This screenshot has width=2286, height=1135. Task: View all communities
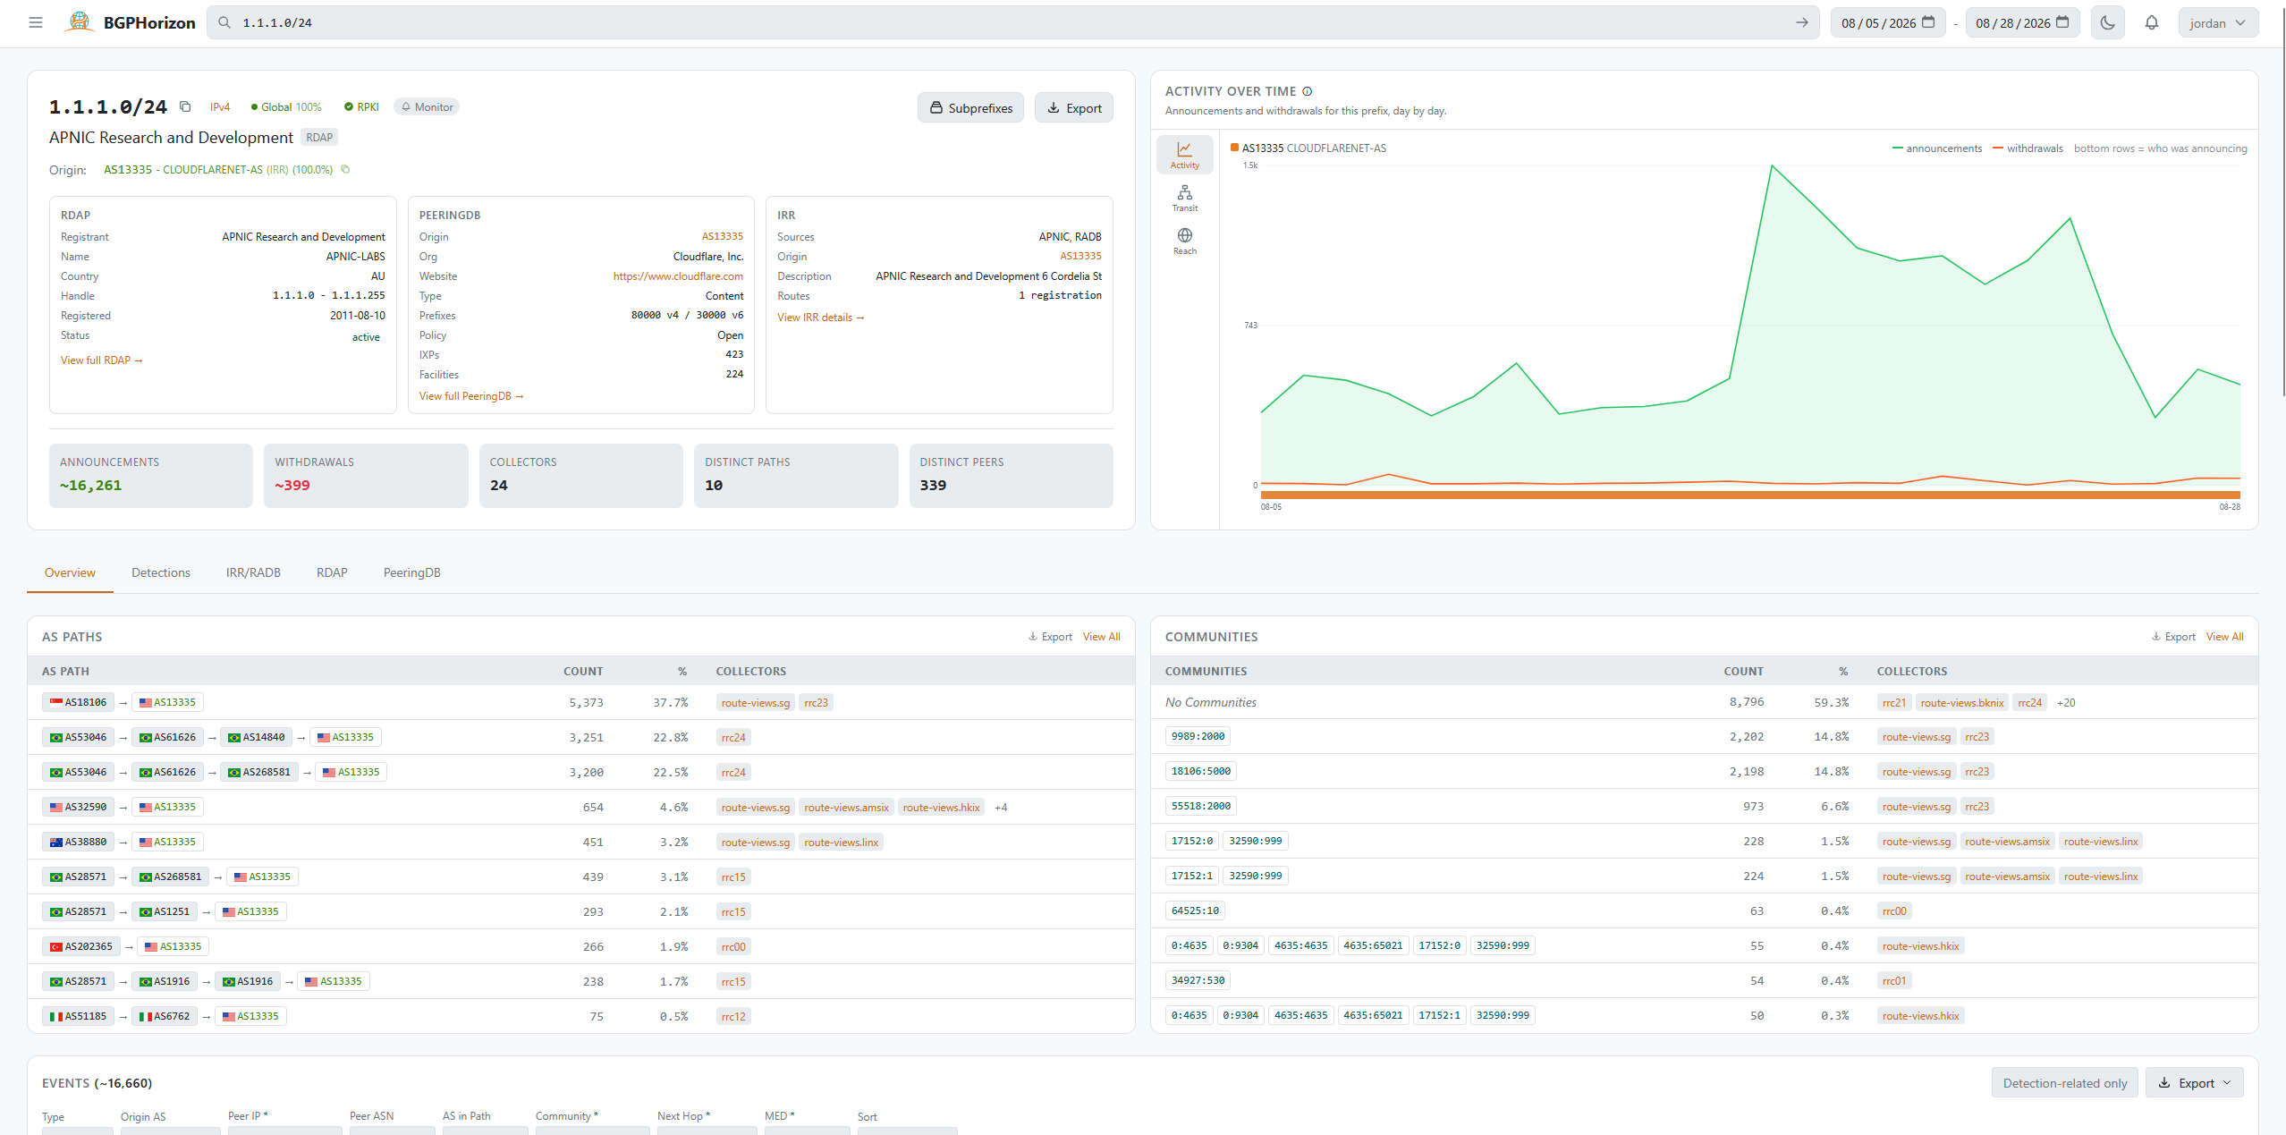click(x=2224, y=637)
